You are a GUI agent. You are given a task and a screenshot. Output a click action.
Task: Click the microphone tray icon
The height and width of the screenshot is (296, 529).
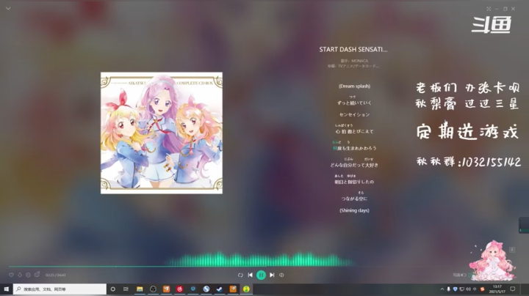[448, 289]
